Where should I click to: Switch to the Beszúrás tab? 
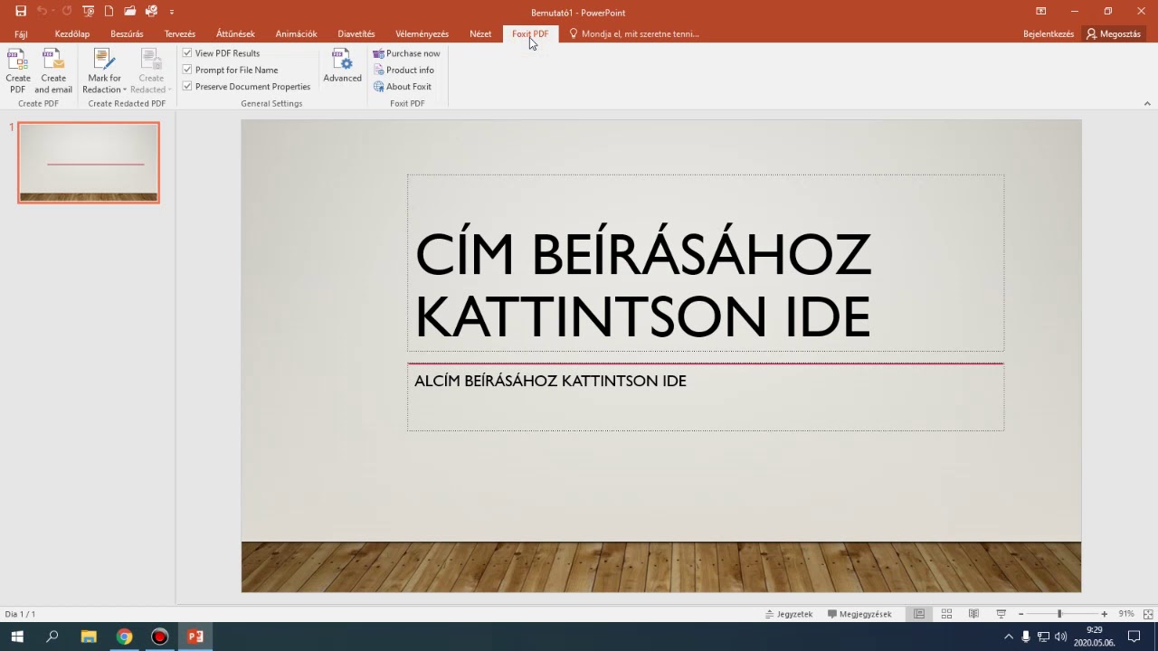click(x=127, y=34)
